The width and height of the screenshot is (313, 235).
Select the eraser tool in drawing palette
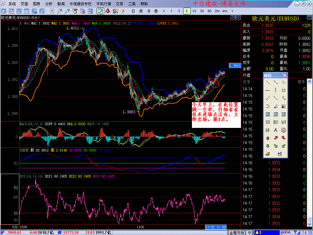pos(268,154)
